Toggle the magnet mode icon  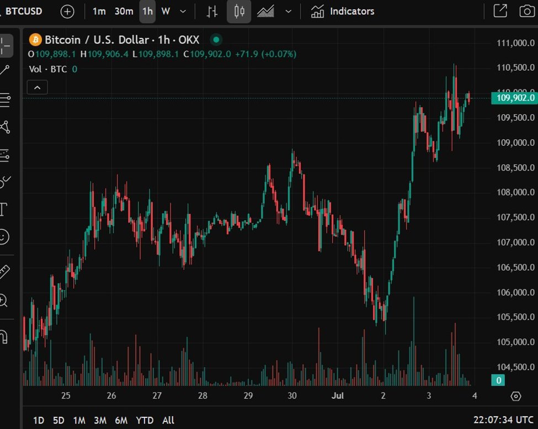pos(3,337)
